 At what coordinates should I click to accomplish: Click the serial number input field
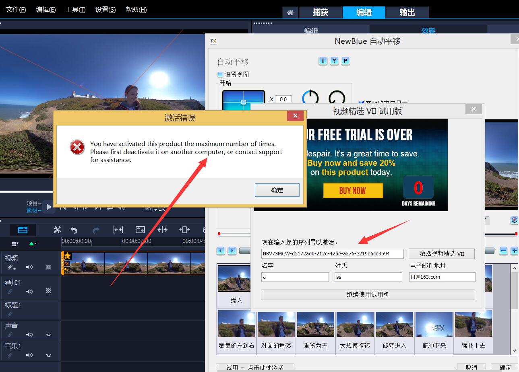(x=332, y=253)
